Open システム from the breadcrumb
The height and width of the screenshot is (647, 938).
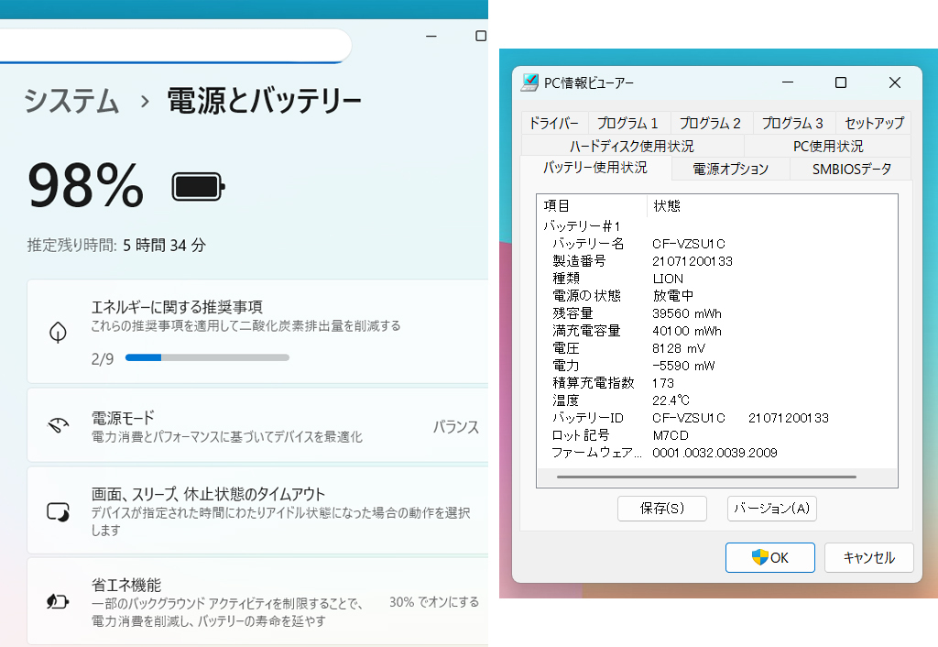(x=71, y=104)
